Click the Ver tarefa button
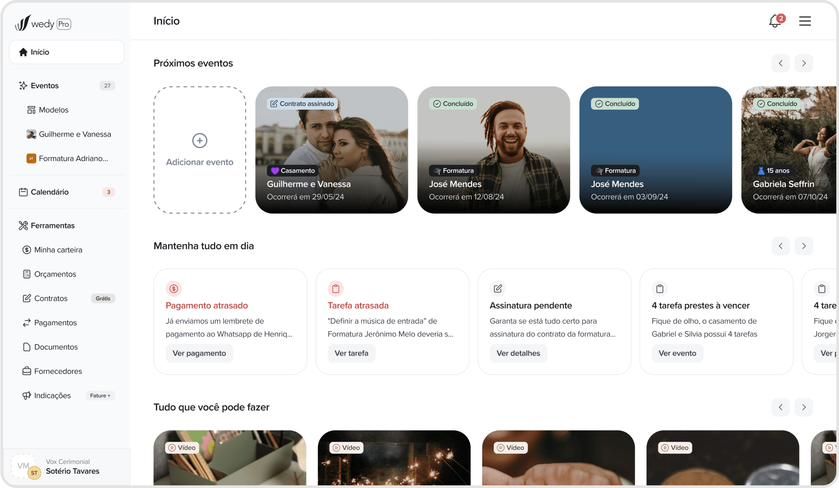Image resolution: width=839 pixels, height=488 pixels. click(x=351, y=353)
